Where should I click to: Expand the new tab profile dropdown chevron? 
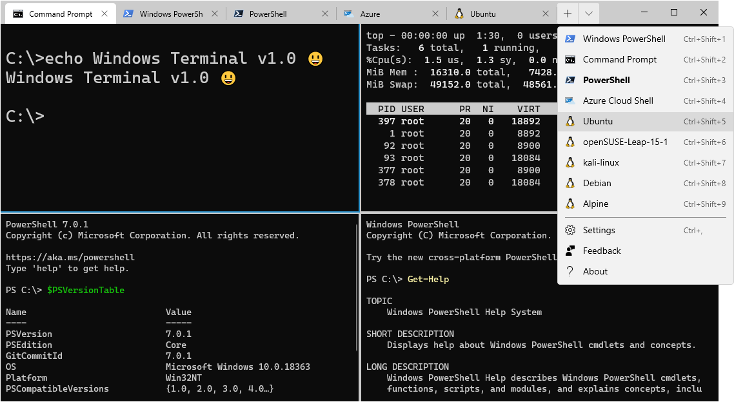(590, 12)
